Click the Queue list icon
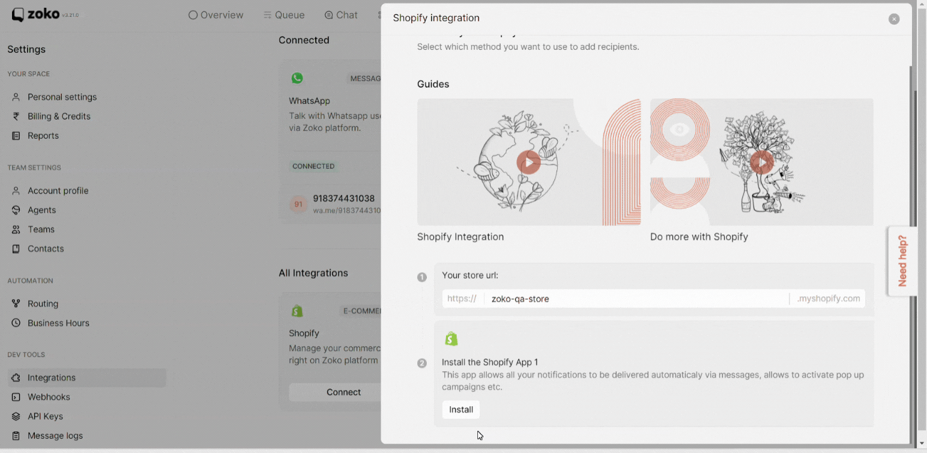The image size is (927, 453). (x=267, y=15)
